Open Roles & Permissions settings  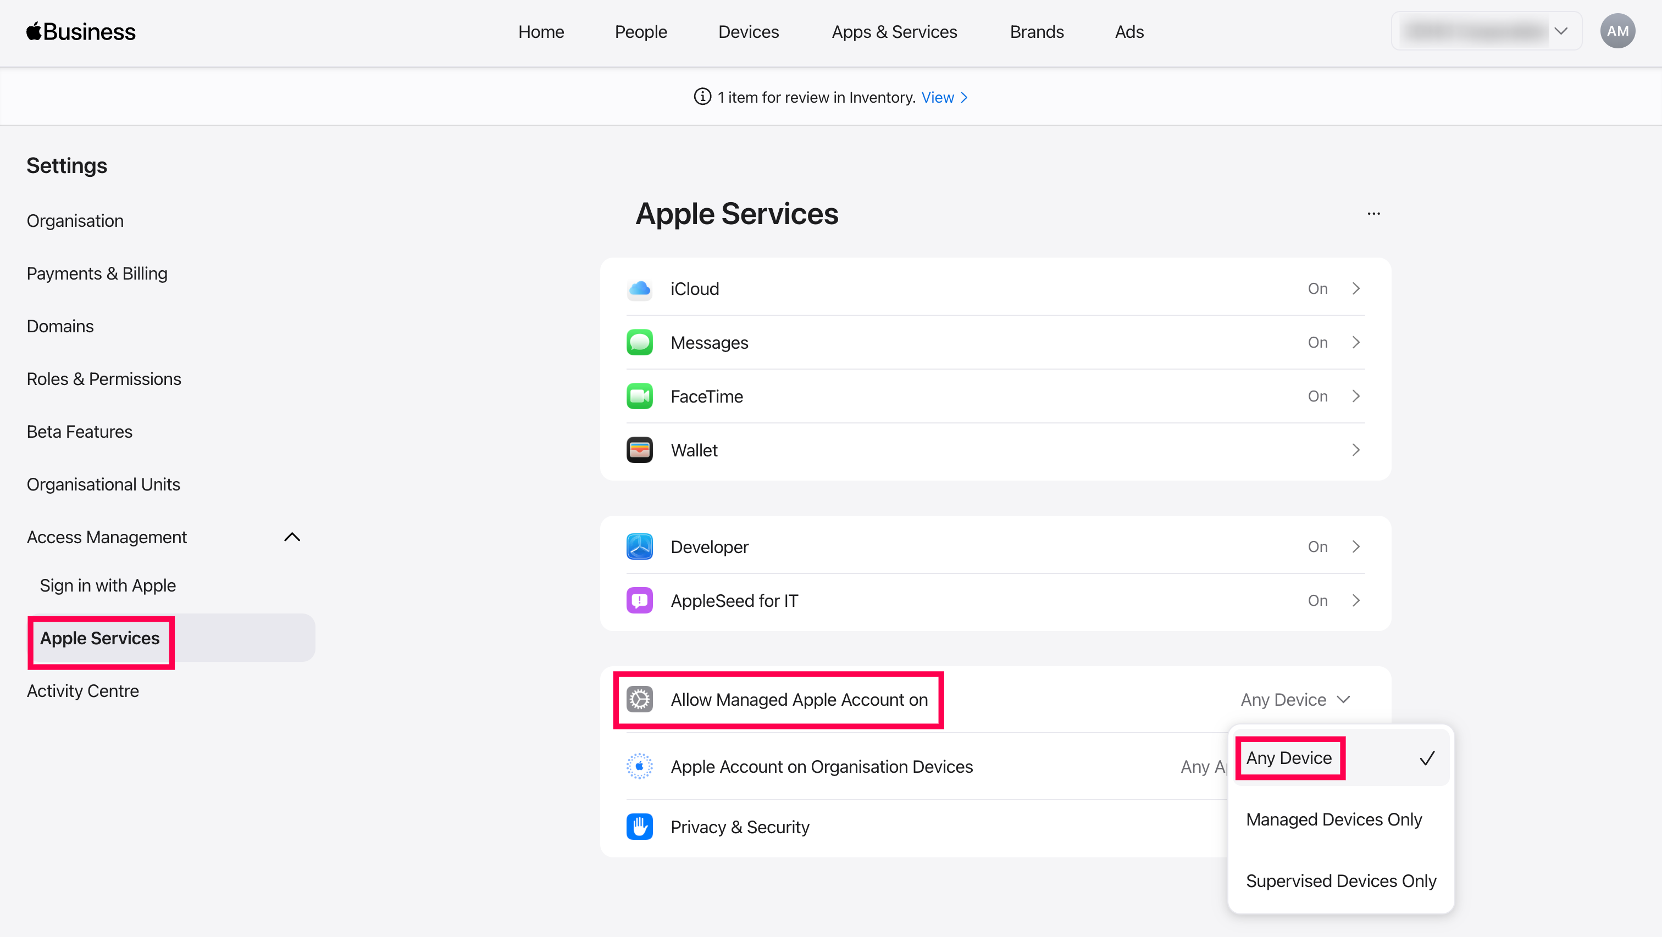(x=104, y=379)
